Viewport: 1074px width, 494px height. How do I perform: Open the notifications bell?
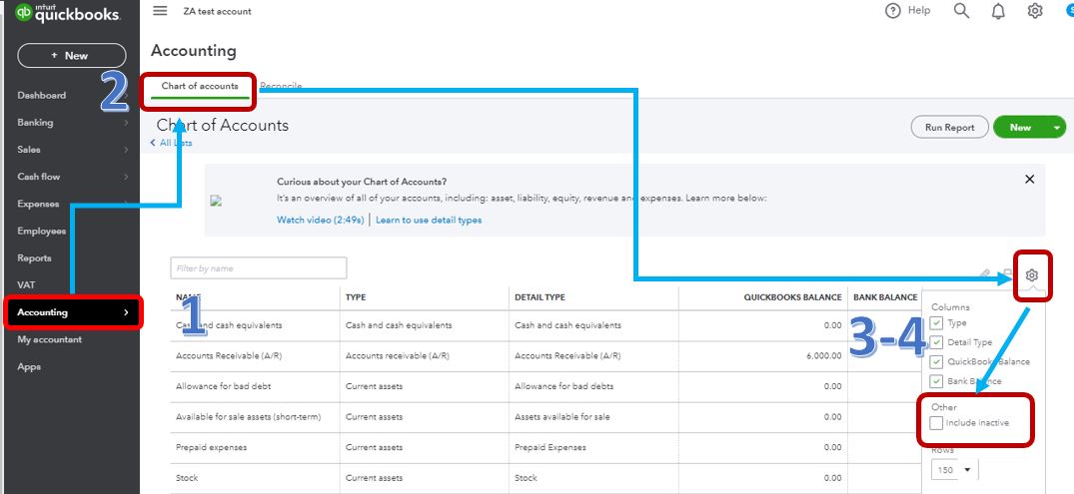tap(998, 11)
